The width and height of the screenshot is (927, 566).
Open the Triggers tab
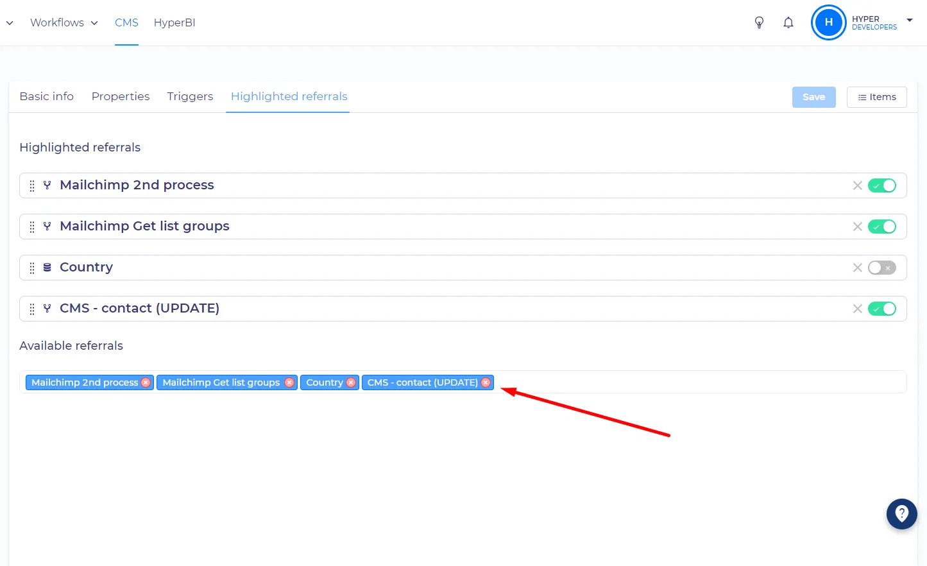pyautogui.click(x=190, y=96)
